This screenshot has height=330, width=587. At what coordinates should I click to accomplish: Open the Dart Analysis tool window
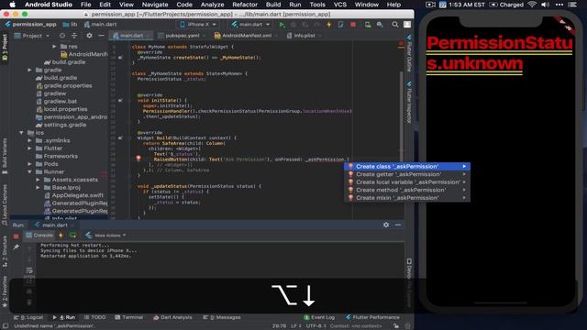pos(172,317)
